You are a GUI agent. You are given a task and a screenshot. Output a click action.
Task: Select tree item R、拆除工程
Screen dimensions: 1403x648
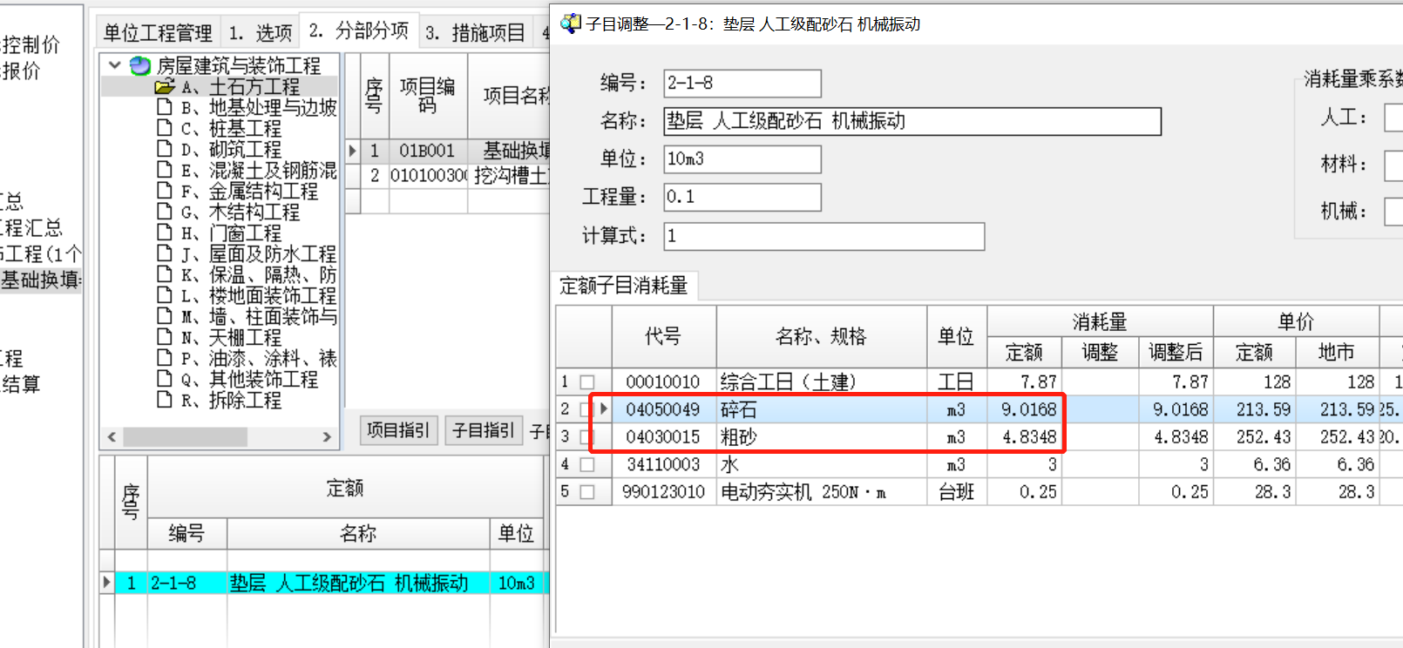pos(231,400)
